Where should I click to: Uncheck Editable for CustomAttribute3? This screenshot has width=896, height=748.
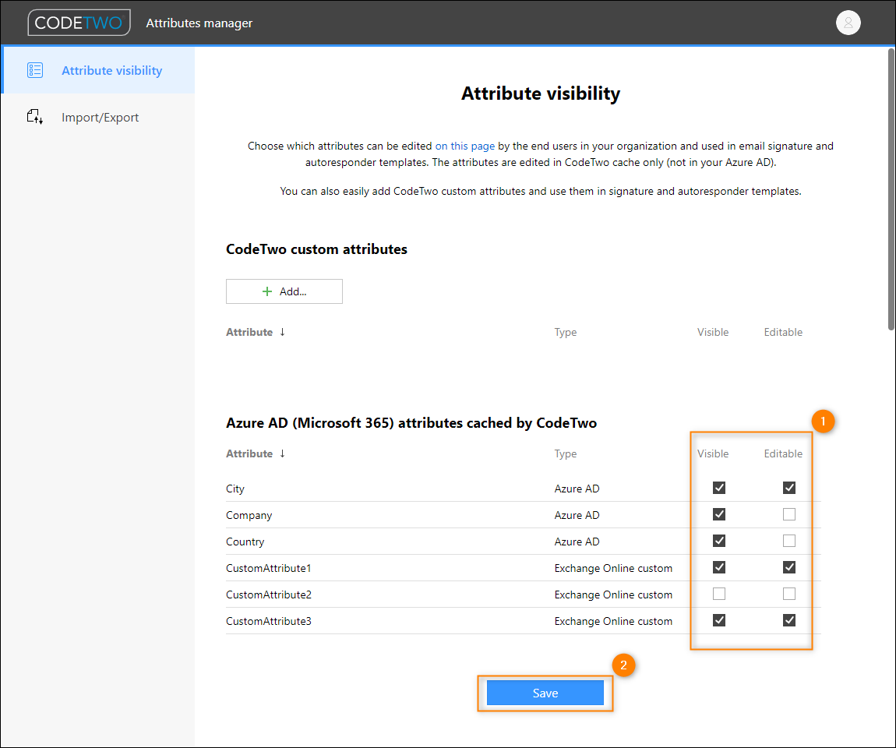tap(788, 620)
